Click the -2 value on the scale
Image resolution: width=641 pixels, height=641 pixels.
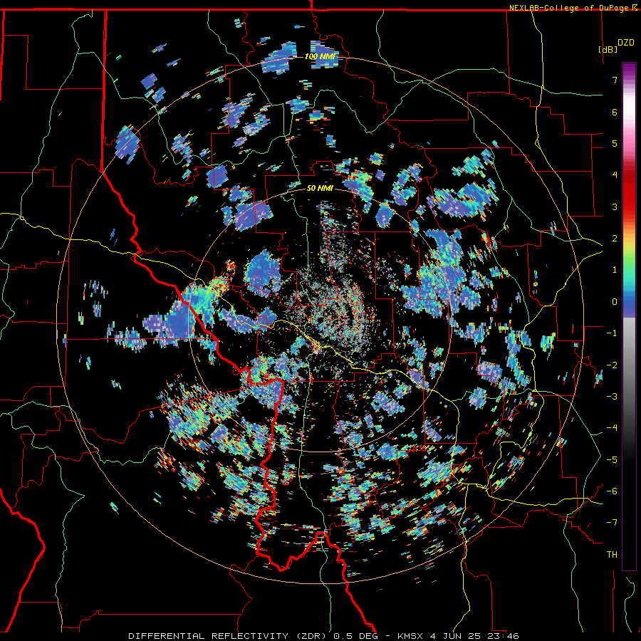coord(612,365)
